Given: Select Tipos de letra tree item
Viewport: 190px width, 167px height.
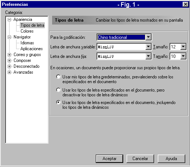Looking at the screenshot, I should click(x=32, y=25).
